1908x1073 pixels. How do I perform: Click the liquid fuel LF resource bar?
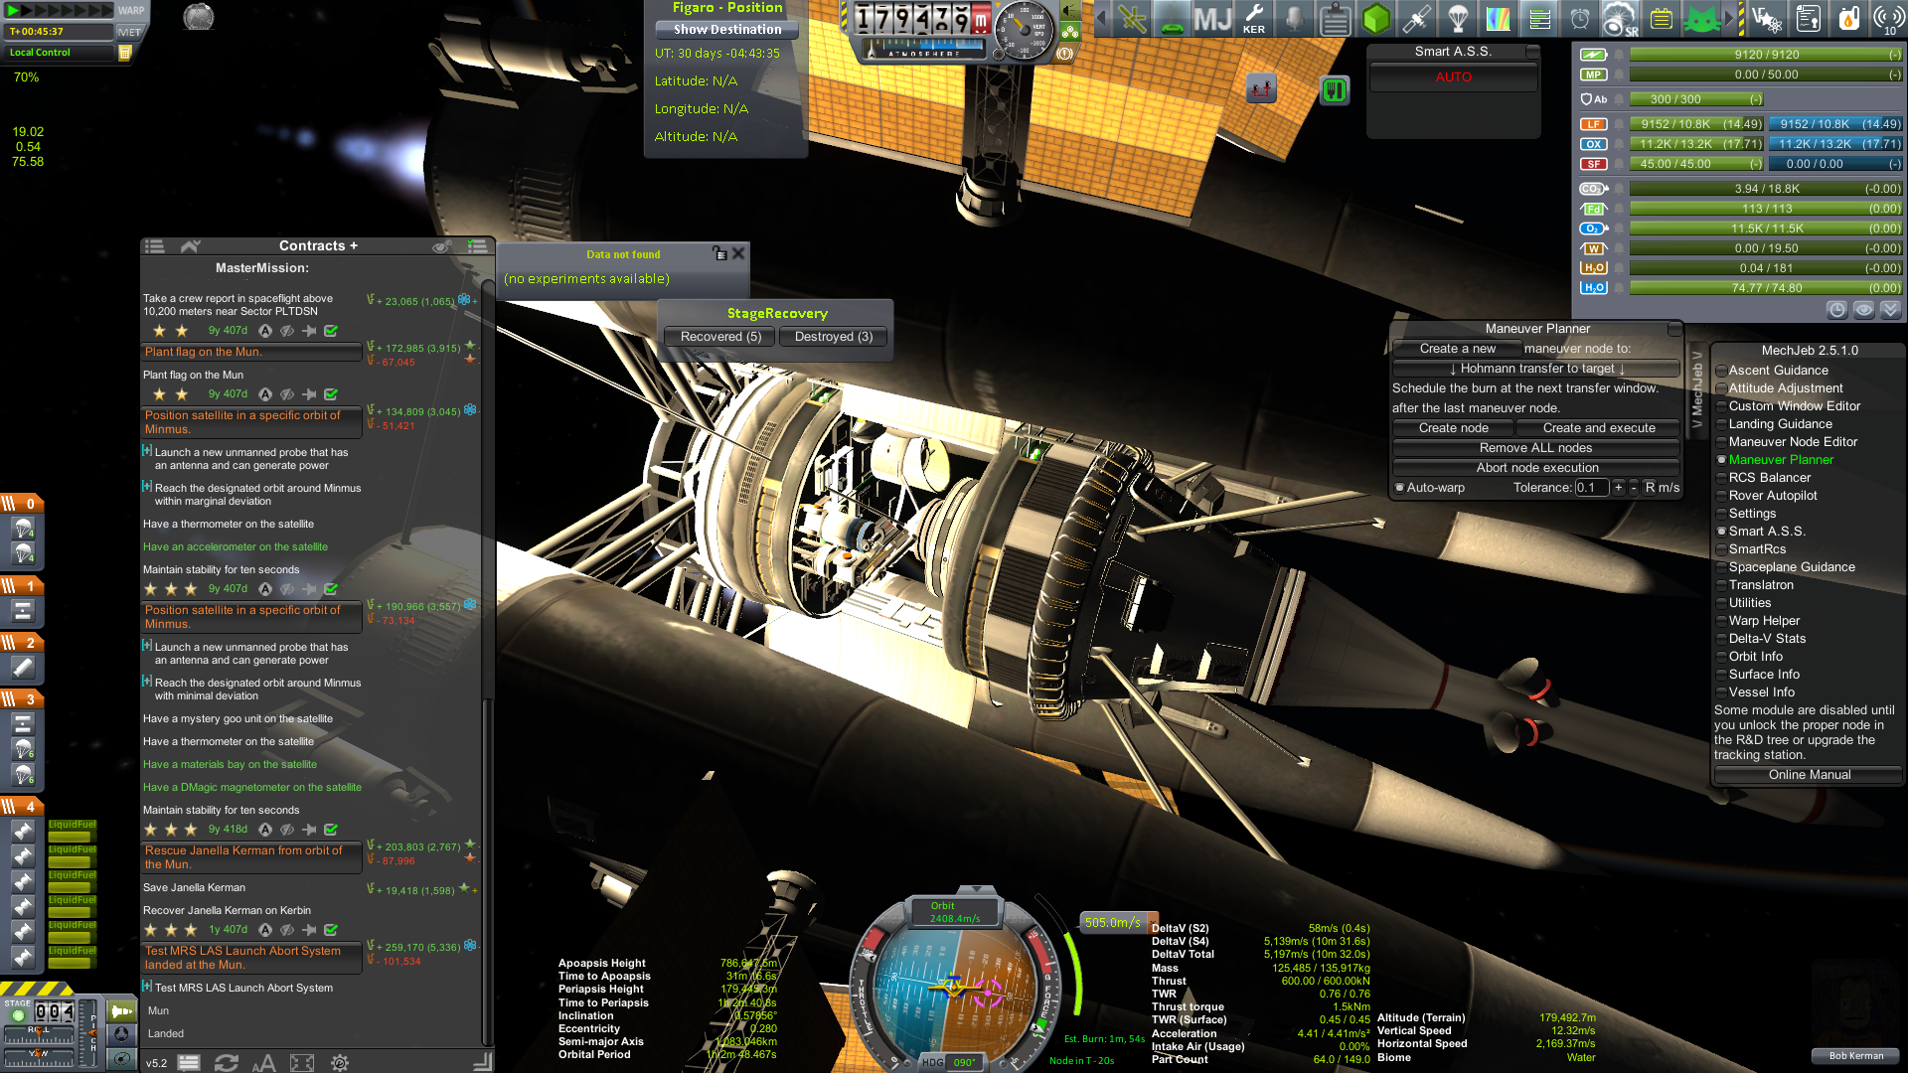coord(1698,124)
